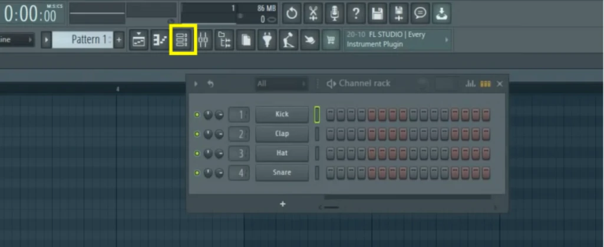
Task: Open Channel rack options menu arrow
Action: (196, 84)
